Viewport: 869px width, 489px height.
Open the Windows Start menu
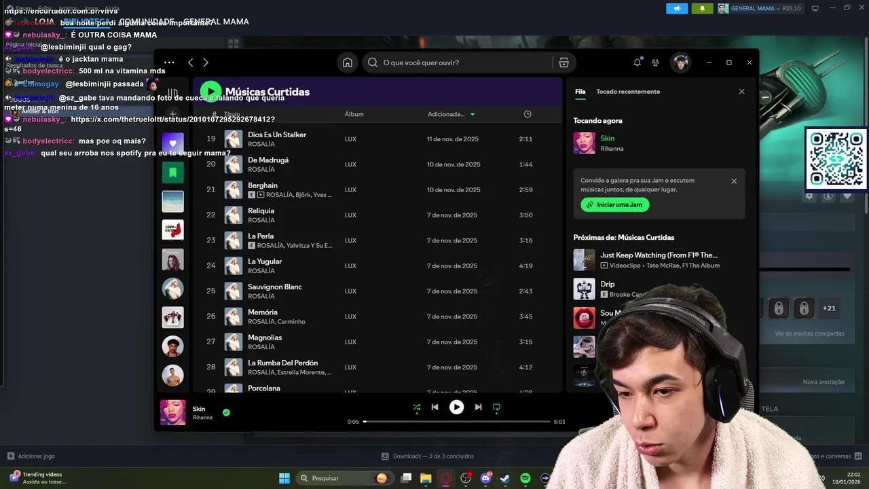(x=284, y=478)
